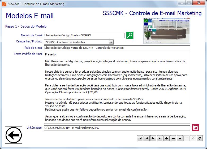The image size is (207, 149).
Task: Go to the last record
Action: click(160, 138)
